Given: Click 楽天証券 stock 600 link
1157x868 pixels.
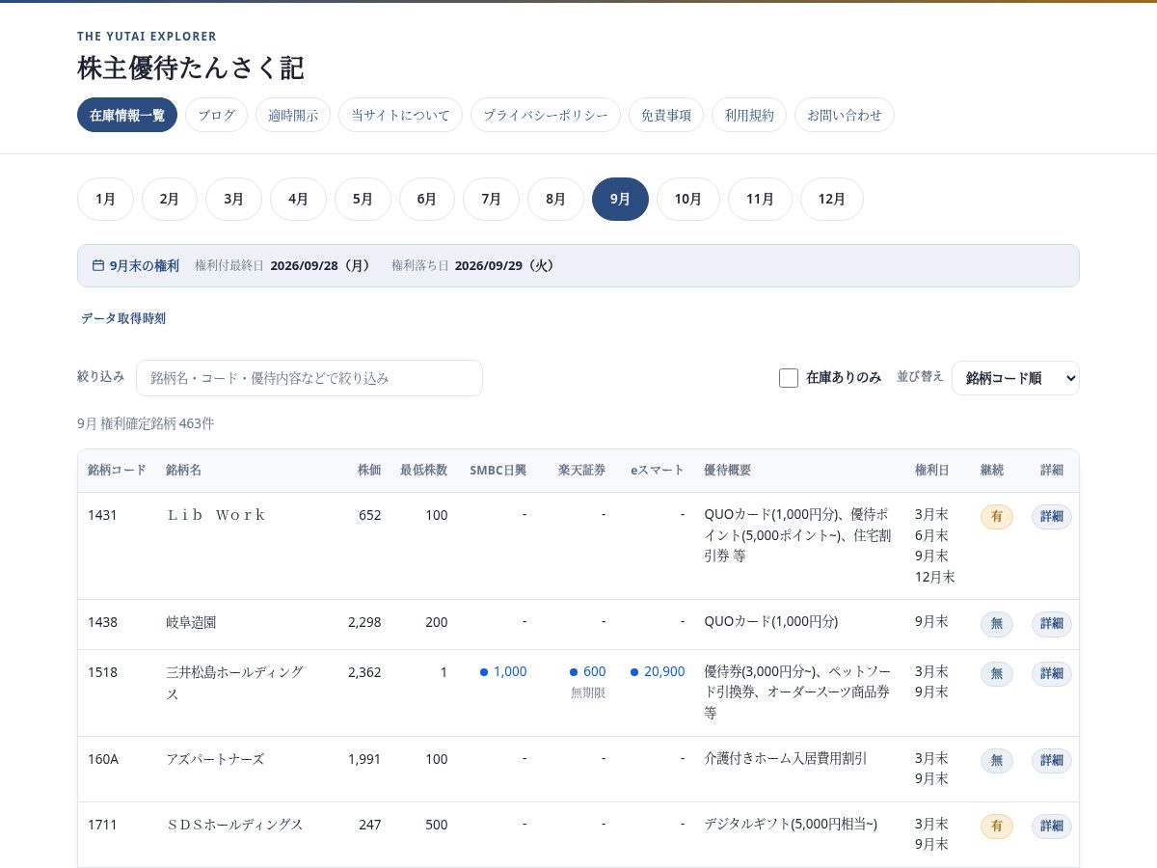Looking at the screenshot, I should pyautogui.click(x=588, y=671).
